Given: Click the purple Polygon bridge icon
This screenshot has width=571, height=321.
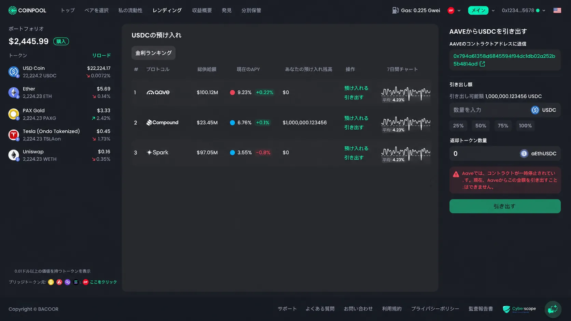Looking at the screenshot, I should click(68, 282).
